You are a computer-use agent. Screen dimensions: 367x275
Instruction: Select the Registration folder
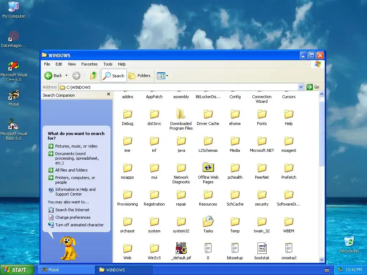[154, 198]
